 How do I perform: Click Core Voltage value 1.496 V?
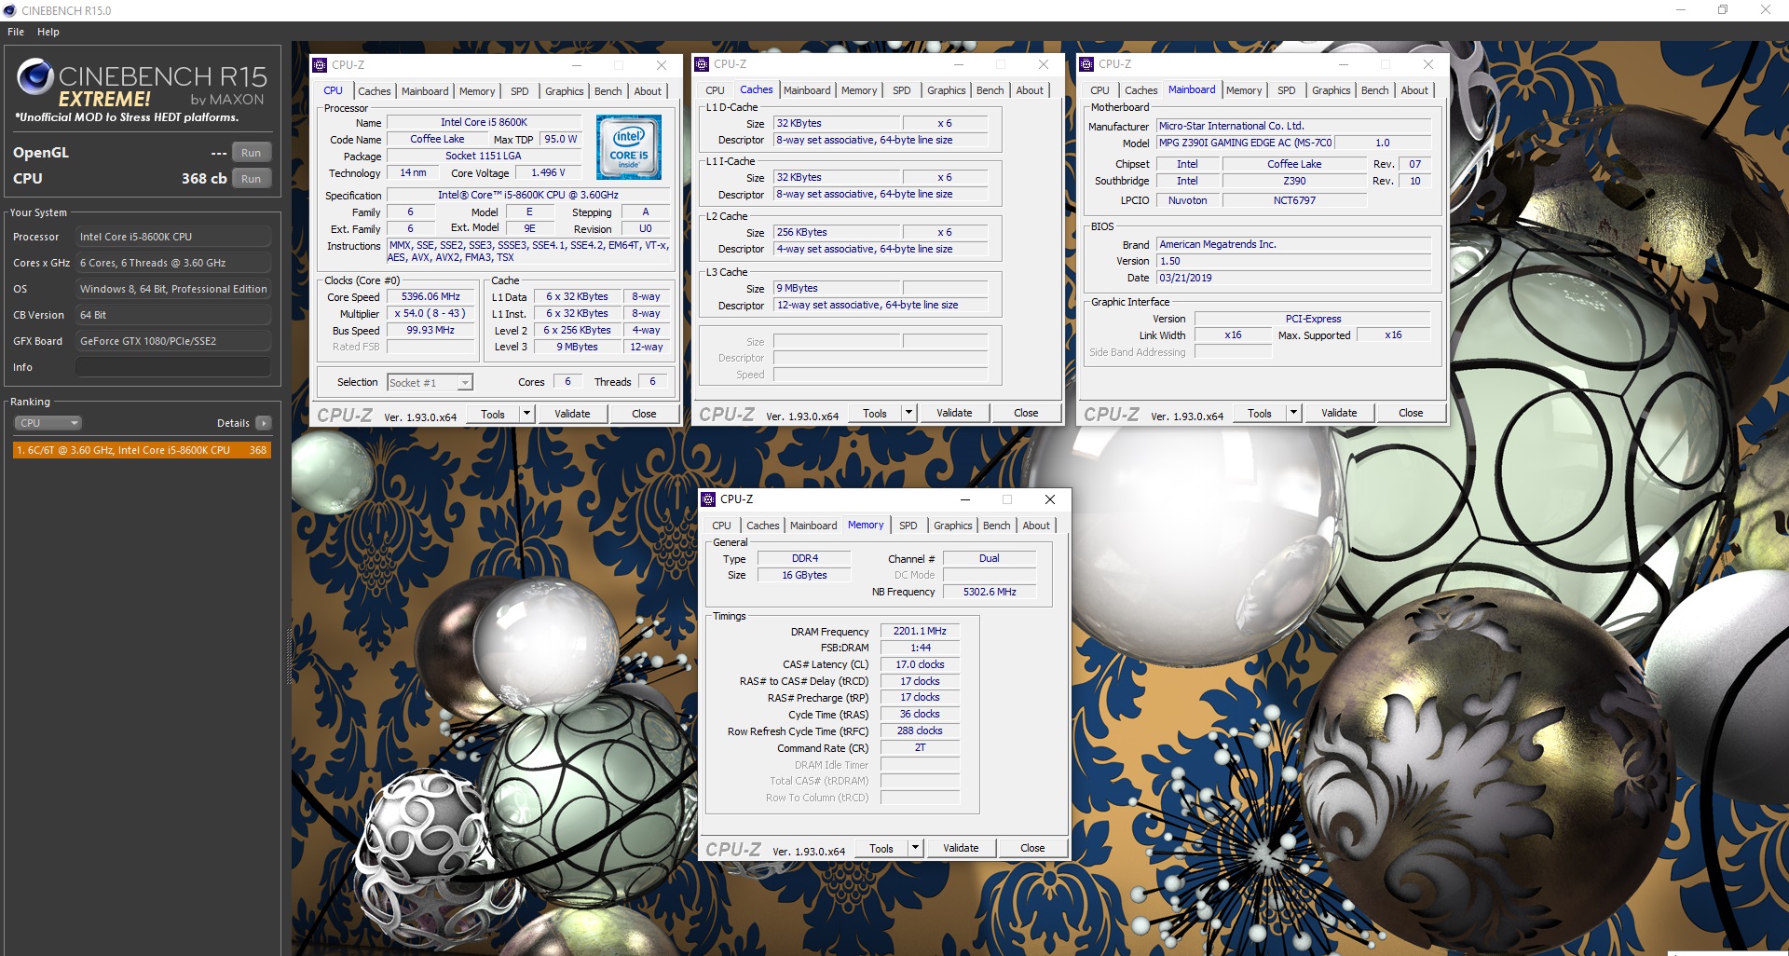point(548,172)
